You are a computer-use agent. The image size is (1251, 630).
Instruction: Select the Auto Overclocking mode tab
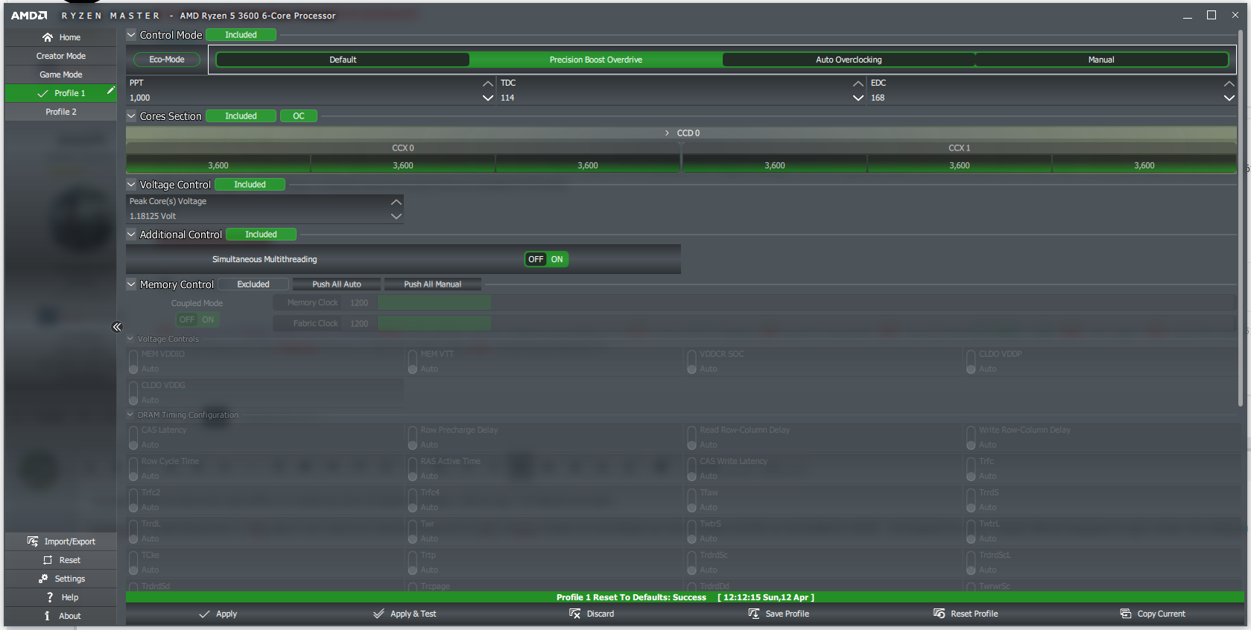pos(849,60)
